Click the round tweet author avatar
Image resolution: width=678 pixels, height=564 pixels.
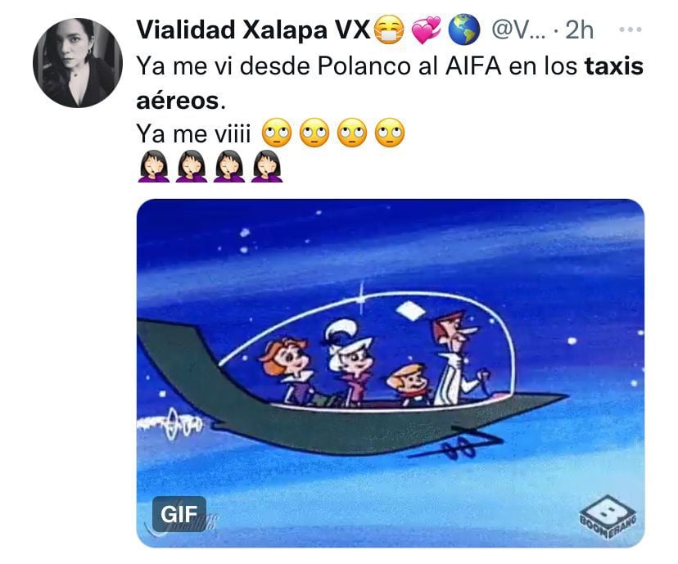[x=78, y=63]
